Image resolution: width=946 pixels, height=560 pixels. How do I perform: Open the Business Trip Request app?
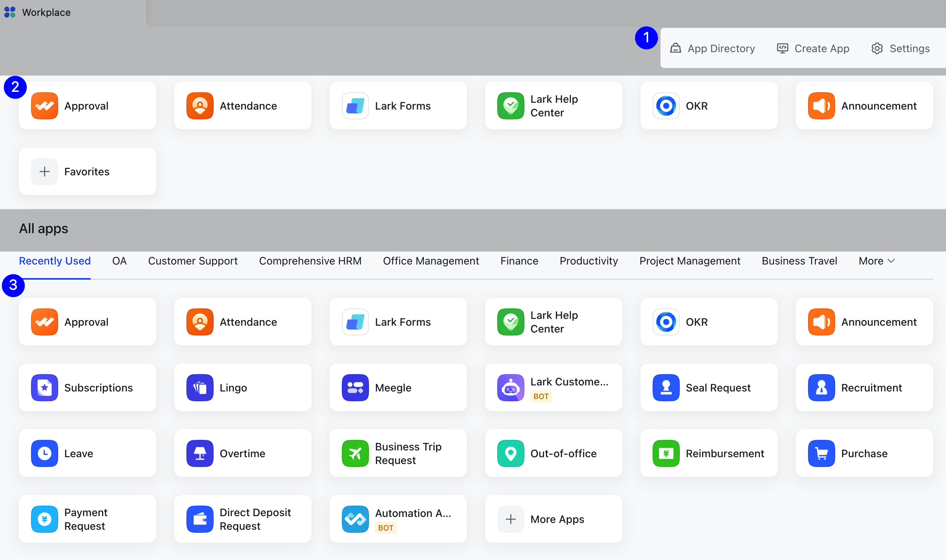point(398,453)
